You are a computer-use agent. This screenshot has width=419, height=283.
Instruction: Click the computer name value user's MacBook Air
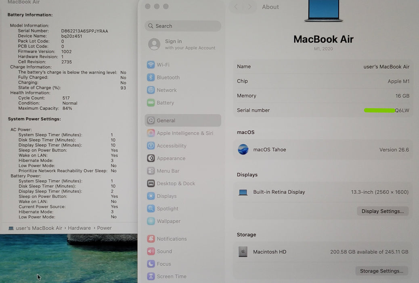coord(386,67)
